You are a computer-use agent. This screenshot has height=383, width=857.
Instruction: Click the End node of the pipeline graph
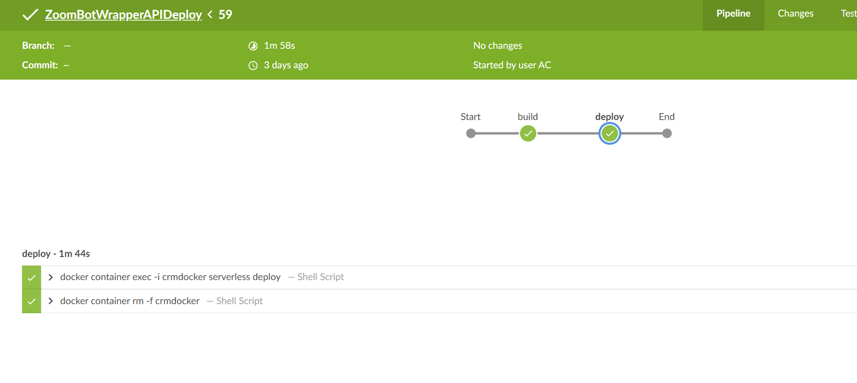[667, 133]
